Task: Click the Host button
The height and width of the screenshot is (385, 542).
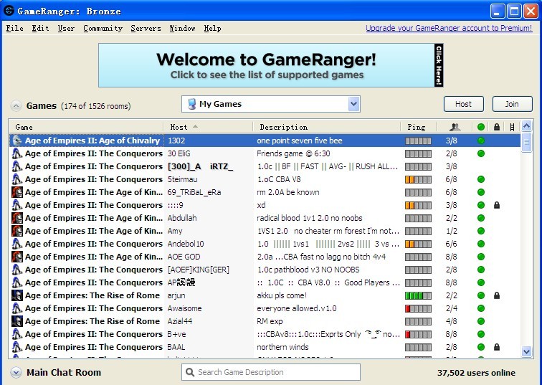Action: [464, 104]
